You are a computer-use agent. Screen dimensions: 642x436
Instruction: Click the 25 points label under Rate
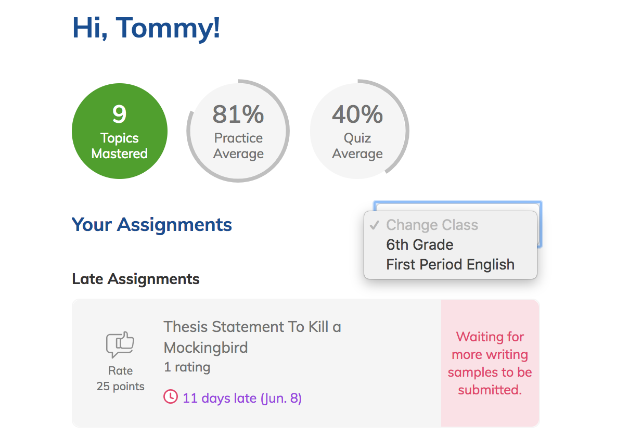coord(121,387)
